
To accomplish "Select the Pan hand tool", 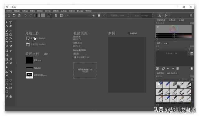I will tap(11, 97).
